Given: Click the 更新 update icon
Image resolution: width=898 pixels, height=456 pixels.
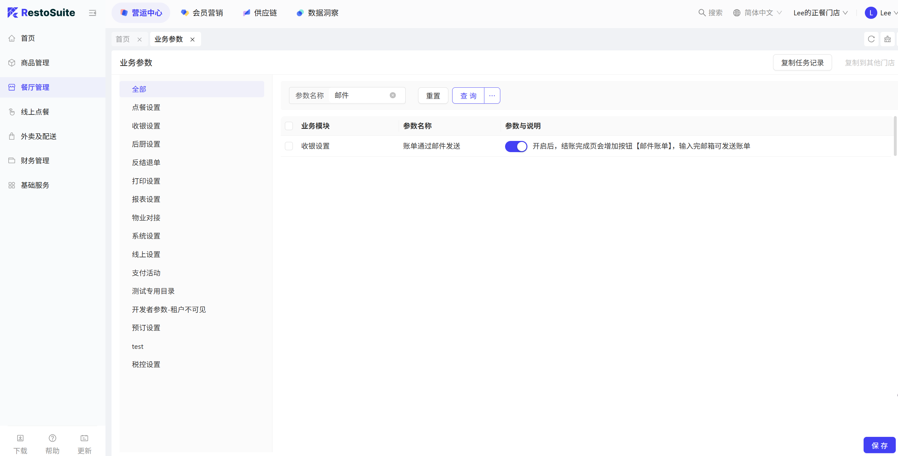Looking at the screenshot, I should pos(84,438).
